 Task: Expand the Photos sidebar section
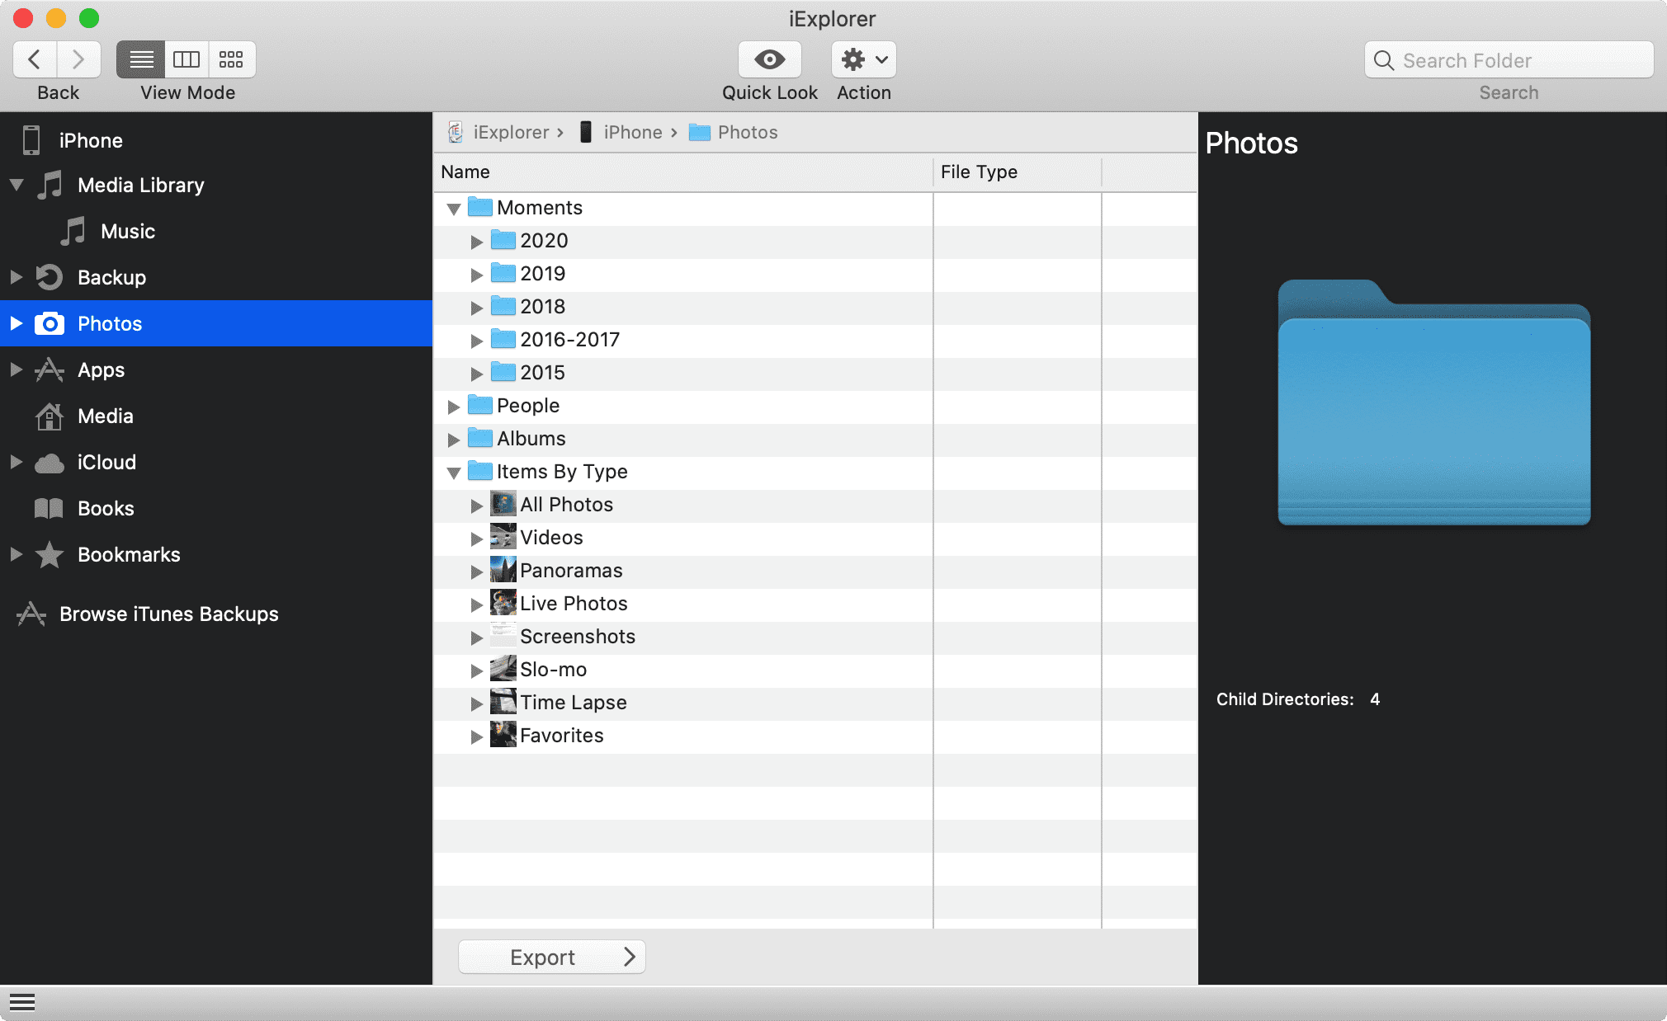pos(17,323)
